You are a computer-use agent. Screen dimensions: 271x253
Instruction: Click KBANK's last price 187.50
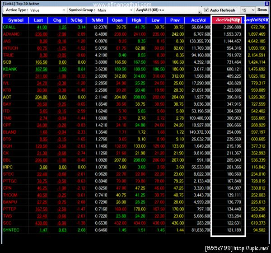(41, 69)
